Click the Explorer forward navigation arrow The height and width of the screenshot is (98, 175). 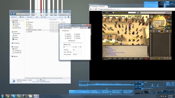click(14, 14)
